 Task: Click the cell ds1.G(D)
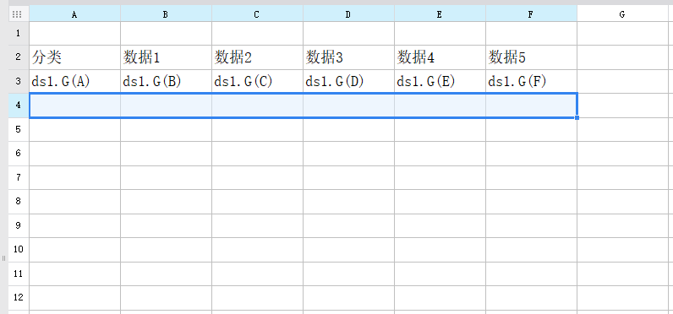point(348,81)
